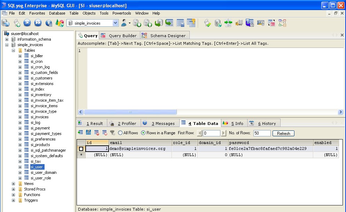The height and width of the screenshot is (212, 346).
Task: Open the Database menu
Action: coord(57,13)
